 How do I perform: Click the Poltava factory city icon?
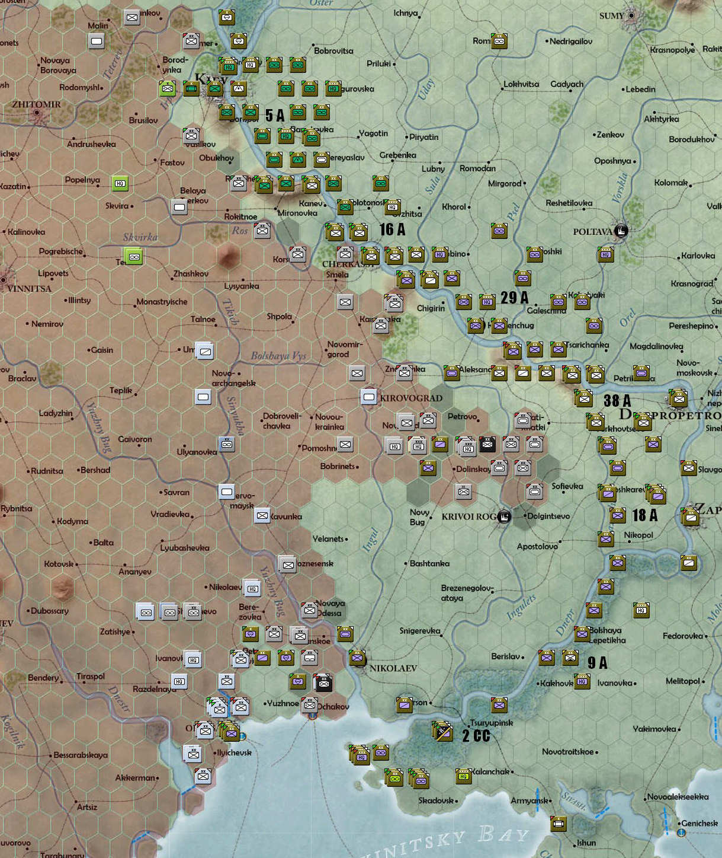click(x=621, y=231)
